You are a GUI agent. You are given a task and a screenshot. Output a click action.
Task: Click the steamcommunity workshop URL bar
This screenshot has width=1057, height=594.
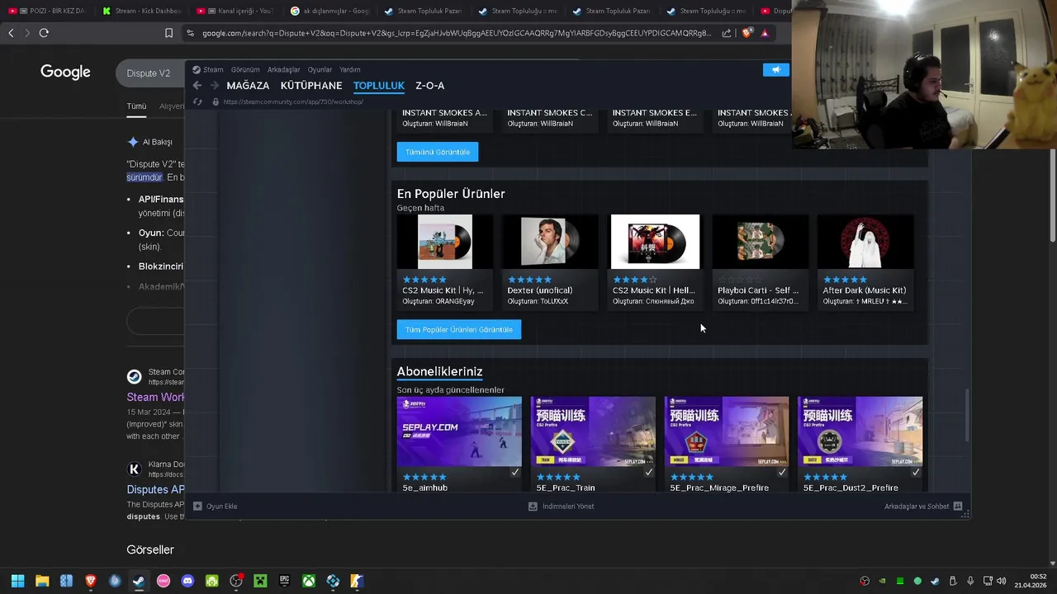(293, 101)
